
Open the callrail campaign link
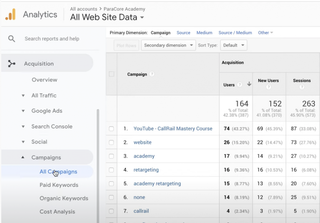click(x=141, y=211)
